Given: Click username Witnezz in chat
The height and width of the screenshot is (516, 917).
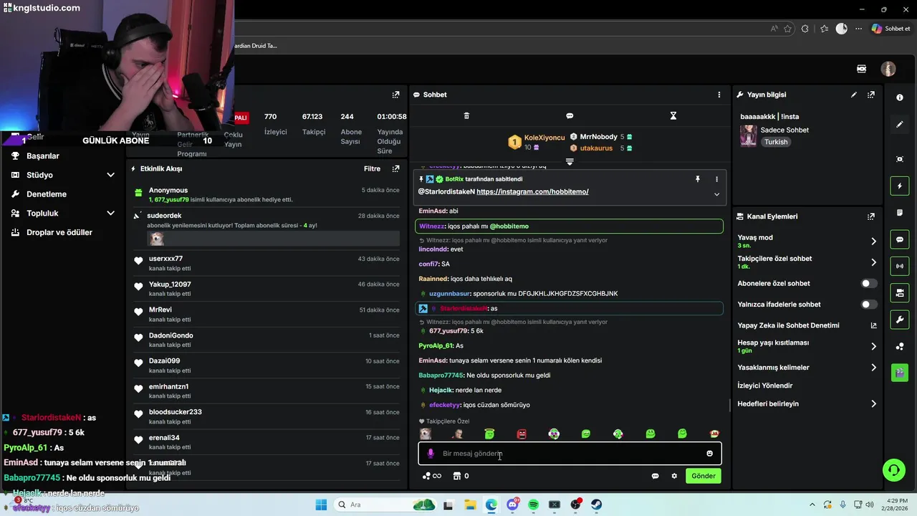Looking at the screenshot, I should coord(432,226).
